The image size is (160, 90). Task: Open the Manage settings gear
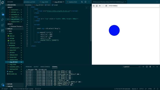tap(2, 84)
